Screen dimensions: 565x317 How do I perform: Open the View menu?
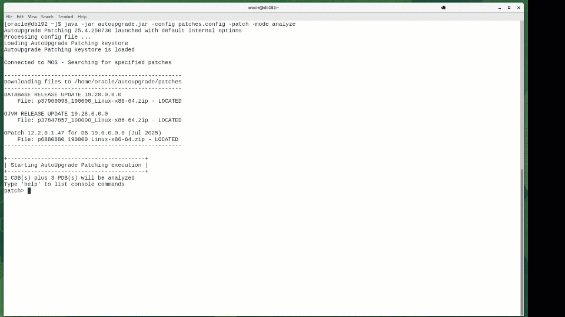point(32,17)
